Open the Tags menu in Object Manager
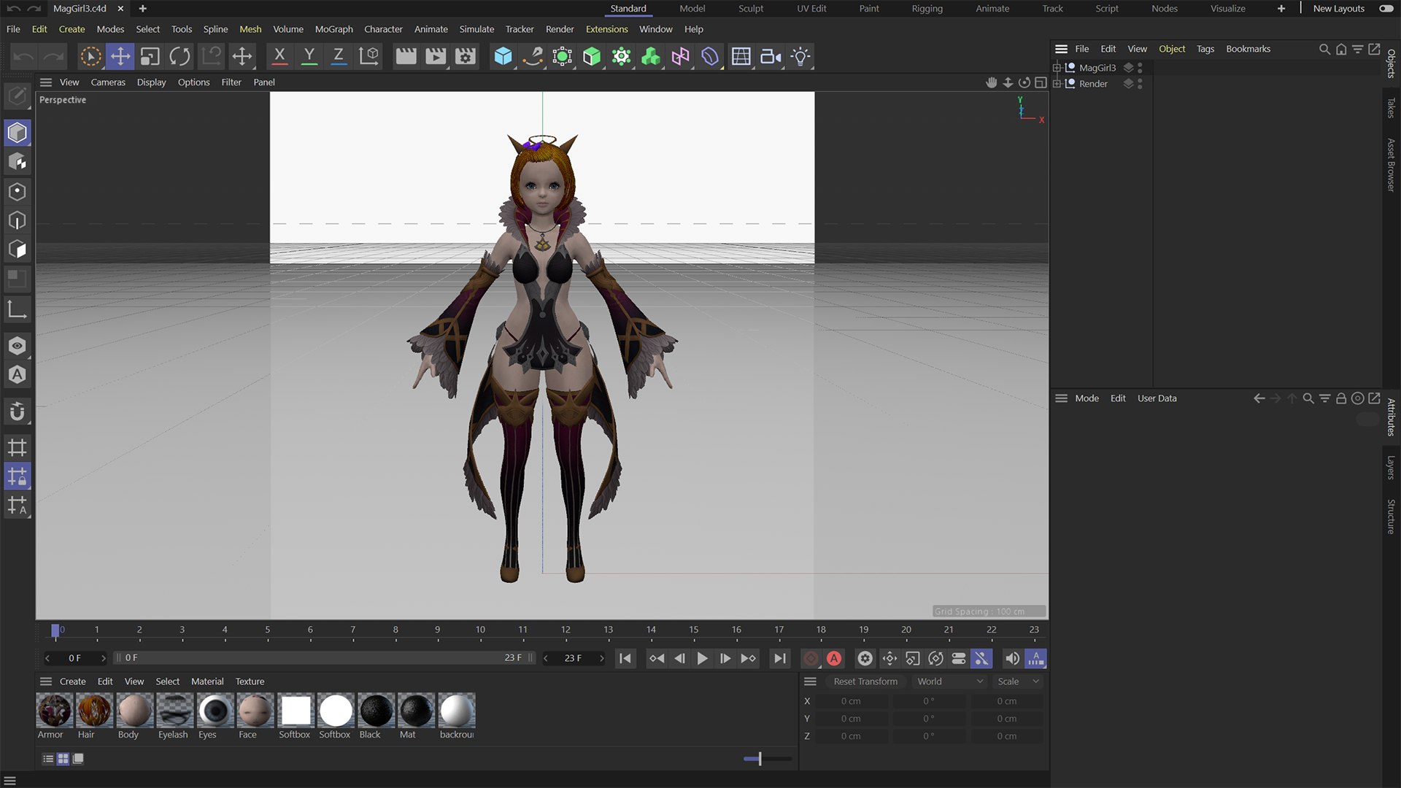This screenshot has width=1401, height=788. pyautogui.click(x=1205, y=49)
